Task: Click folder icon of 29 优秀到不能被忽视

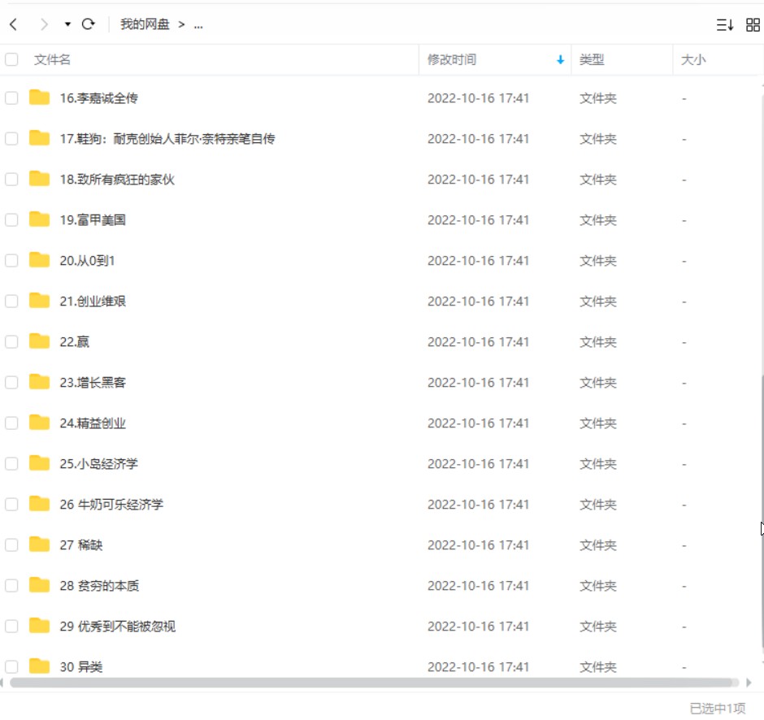Action: pyautogui.click(x=40, y=625)
